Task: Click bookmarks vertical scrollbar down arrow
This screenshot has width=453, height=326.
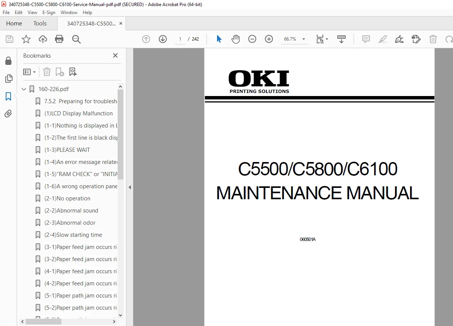Action: pos(121,315)
